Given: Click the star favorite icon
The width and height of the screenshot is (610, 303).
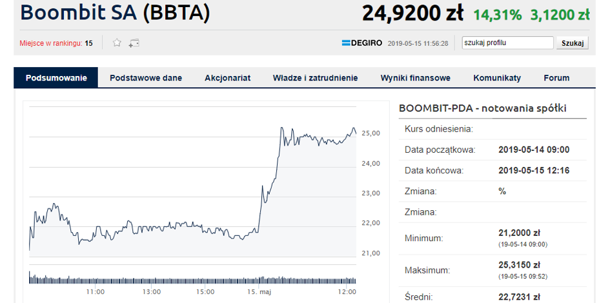Looking at the screenshot, I should coord(117,43).
